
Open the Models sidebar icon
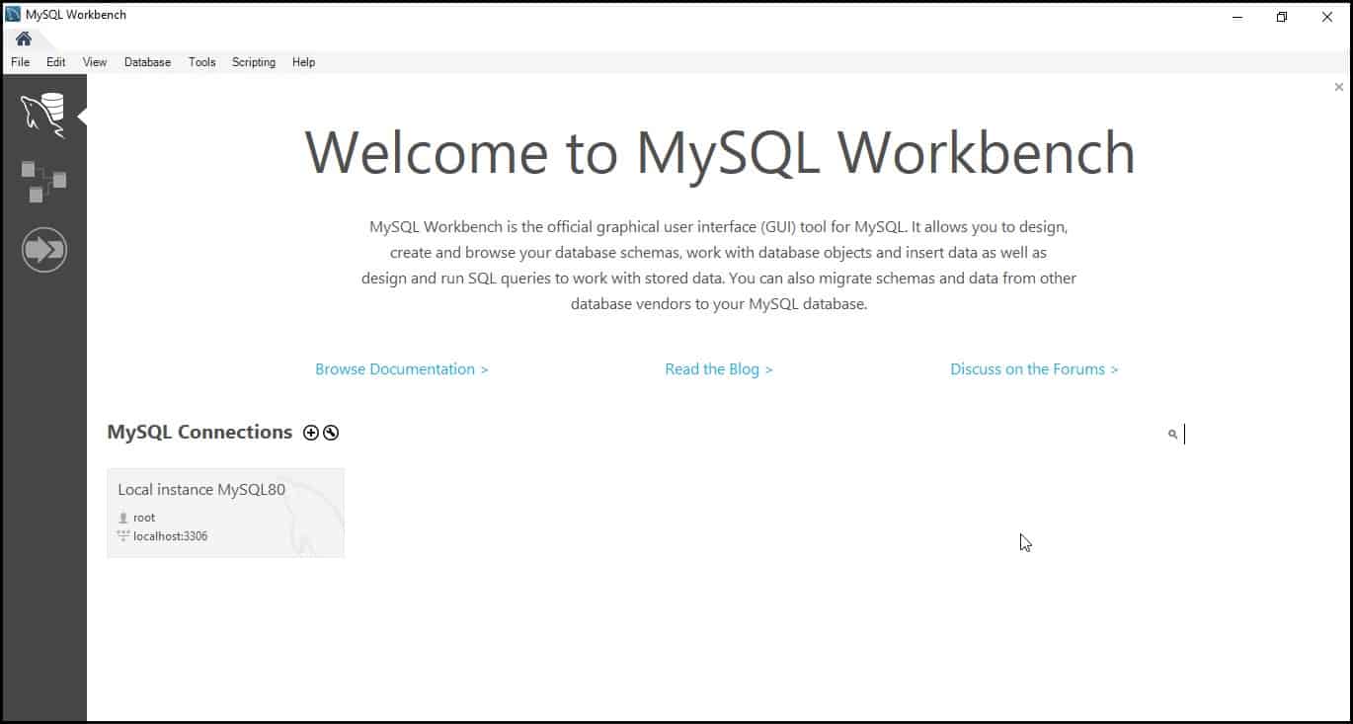pos(43,182)
